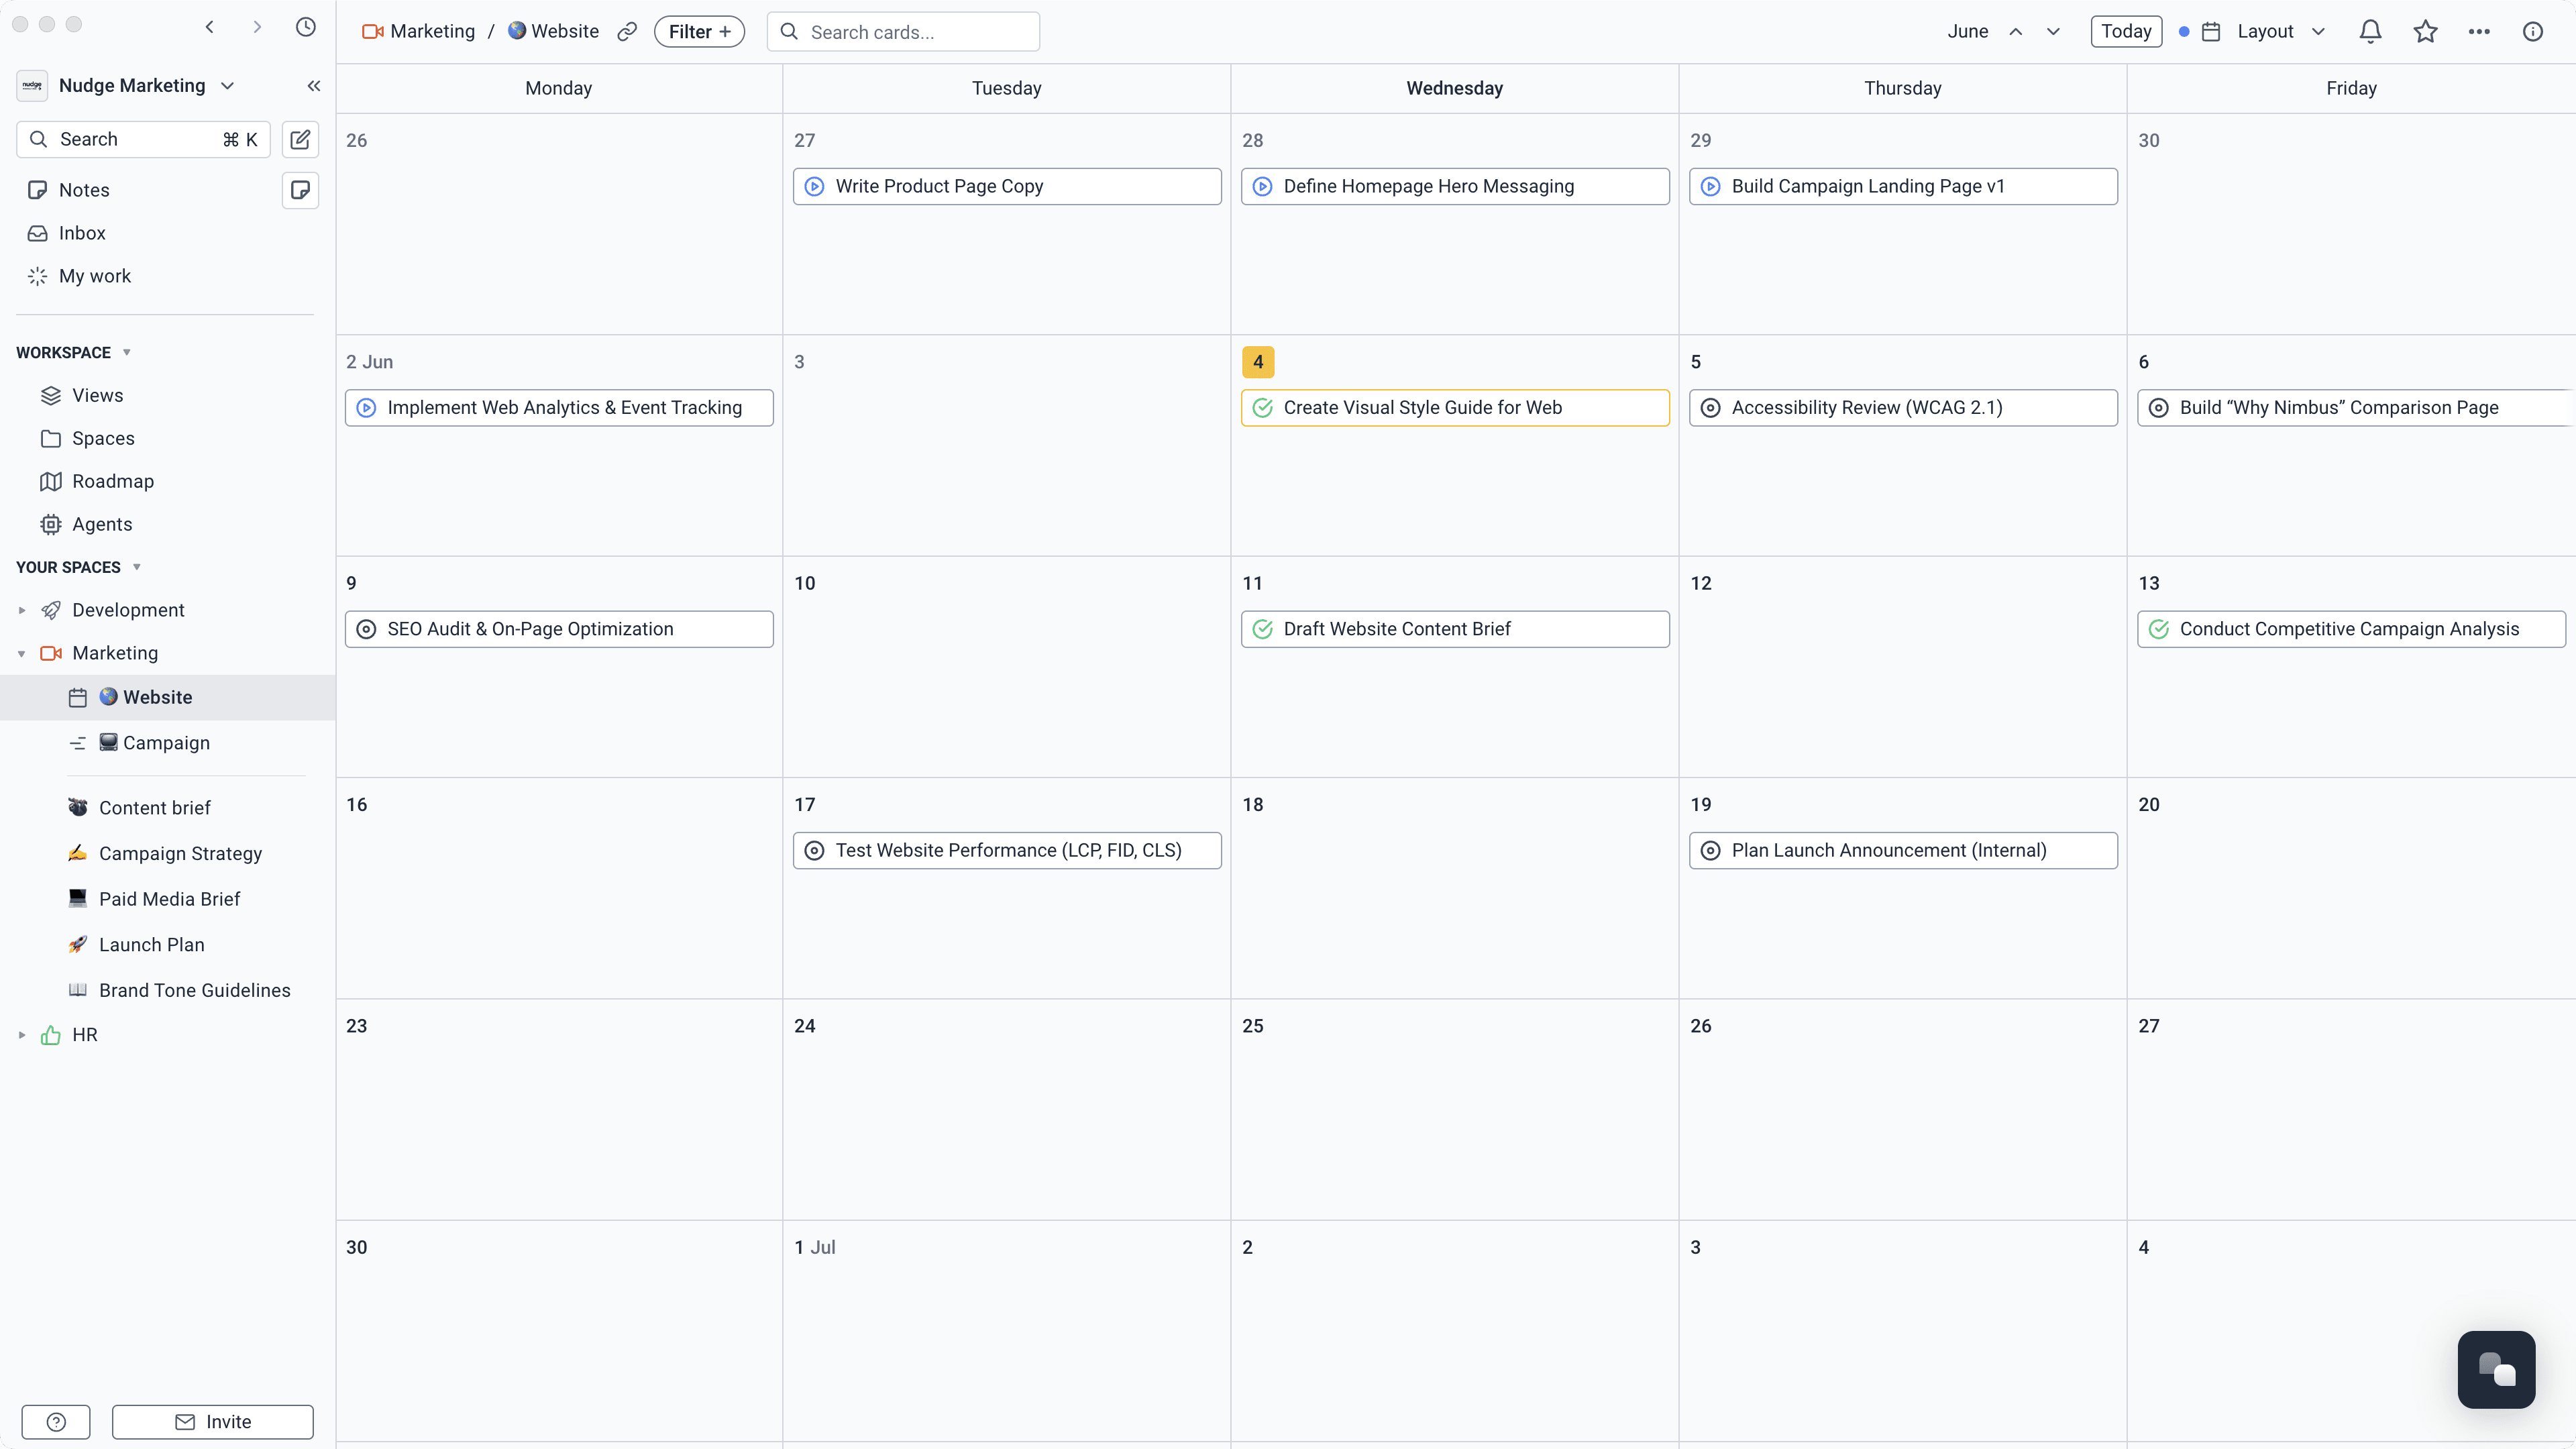Image resolution: width=2576 pixels, height=1449 pixels.
Task: Add a new note icon beside Notes
Action: point(300,190)
